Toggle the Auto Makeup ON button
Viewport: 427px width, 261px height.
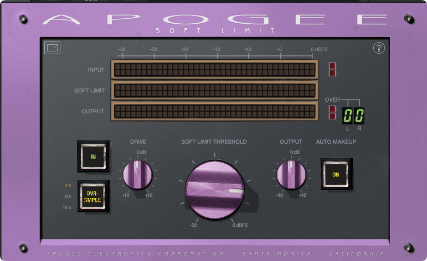tap(336, 174)
